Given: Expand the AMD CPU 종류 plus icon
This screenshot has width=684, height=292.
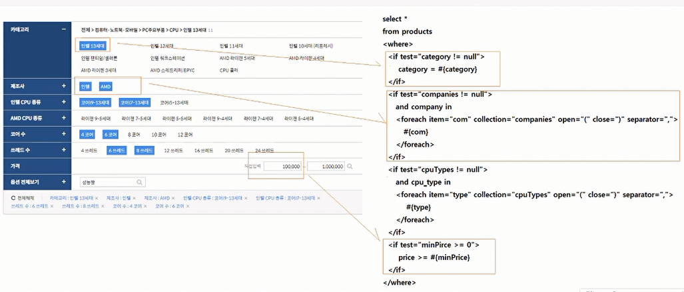Looking at the screenshot, I should (x=64, y=118).
